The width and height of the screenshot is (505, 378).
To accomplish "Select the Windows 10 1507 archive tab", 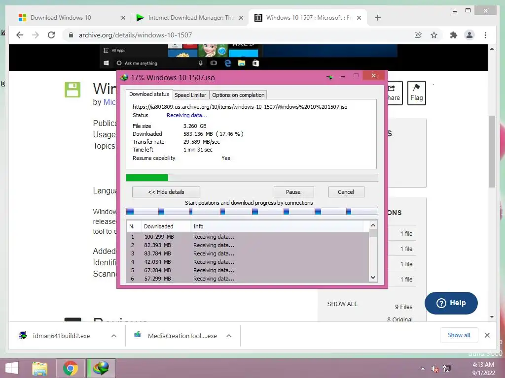I will click(x=309, y=18).
